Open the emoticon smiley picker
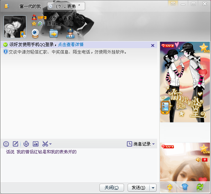This screenshot has height=194, width=211. click(6, 144)
